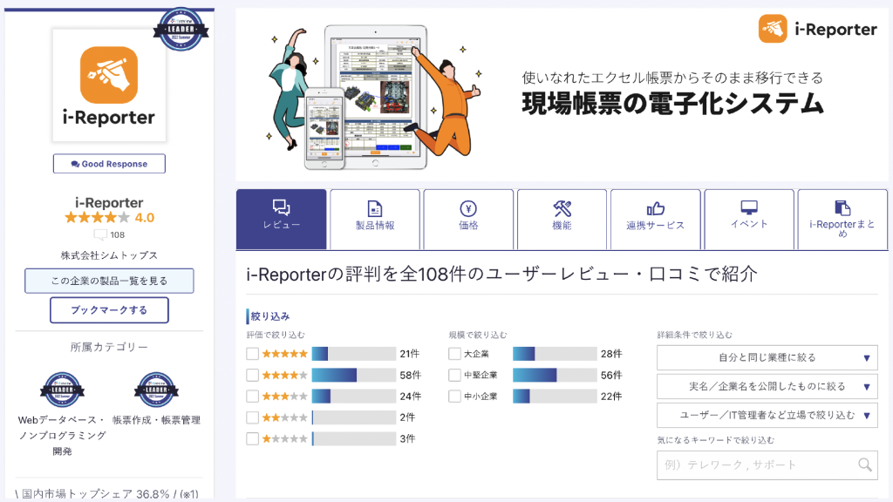
Task: Check the one-star rating filter
Action: click(x=252, y=439)
